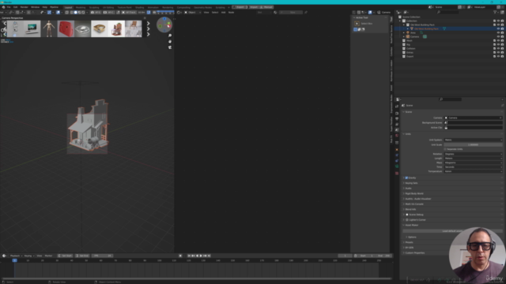
Task: Expand the Rigid Body World panel
Action: (414, 193)
